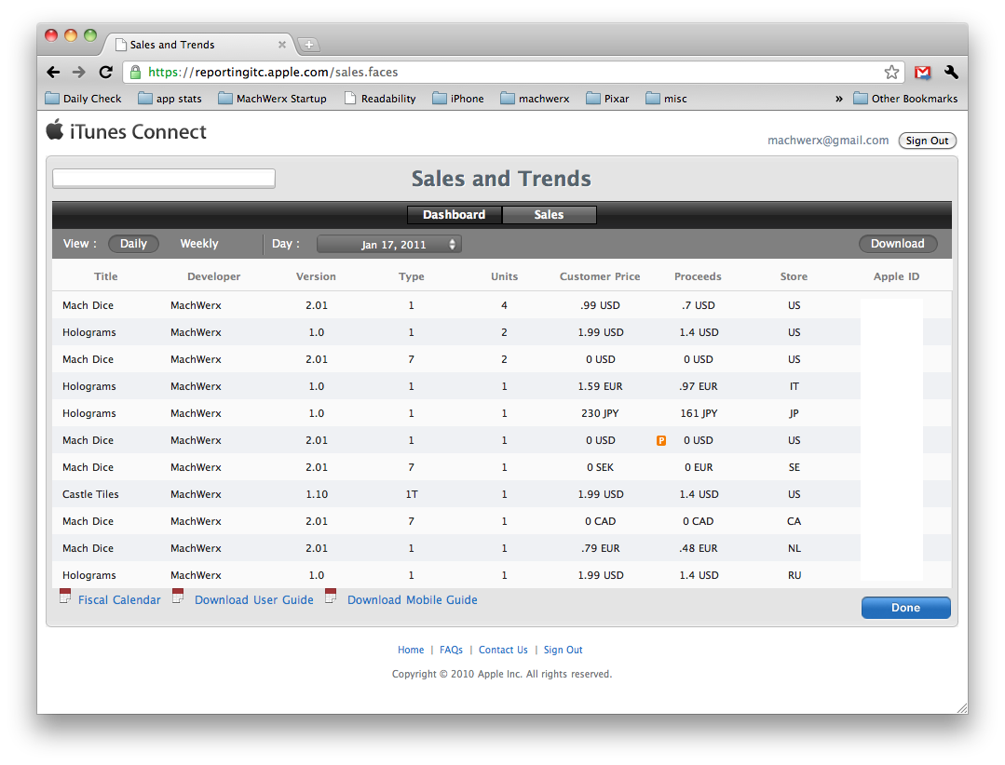Screen dimensions: 1005x765
Task: Open the Contact Us footer link
Action: click(x=503, y=650)
